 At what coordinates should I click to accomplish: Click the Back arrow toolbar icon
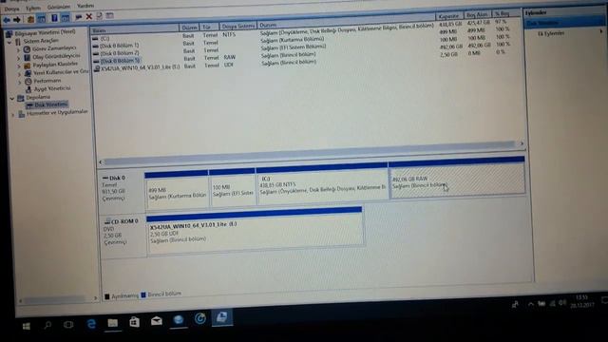pyautogui.click(x=7, y=19)
